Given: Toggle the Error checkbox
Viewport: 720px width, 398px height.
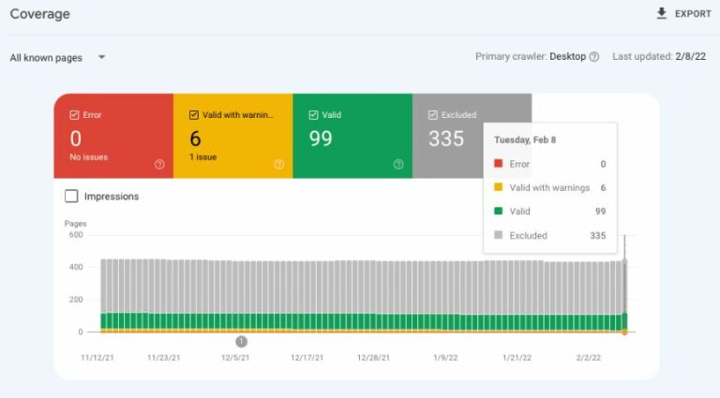Looking at the screenshot, I should click(x=74, y=115).
